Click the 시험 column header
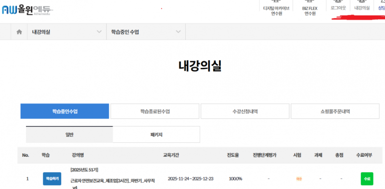This screenshot has width=385, height=189. [297, 155]
